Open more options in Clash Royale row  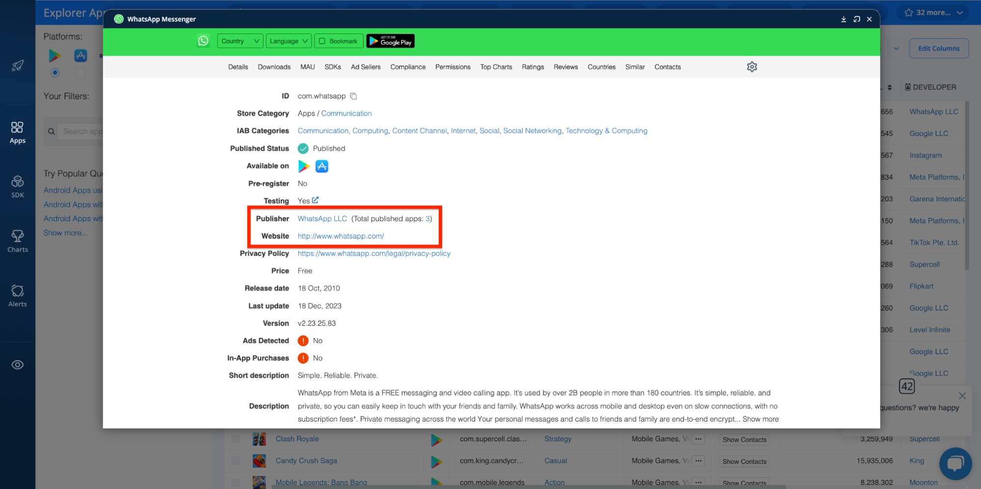pos(698,439)
